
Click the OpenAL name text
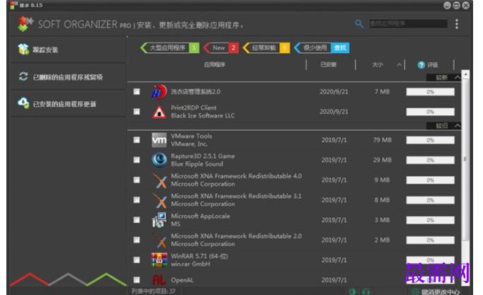point(182,280)
